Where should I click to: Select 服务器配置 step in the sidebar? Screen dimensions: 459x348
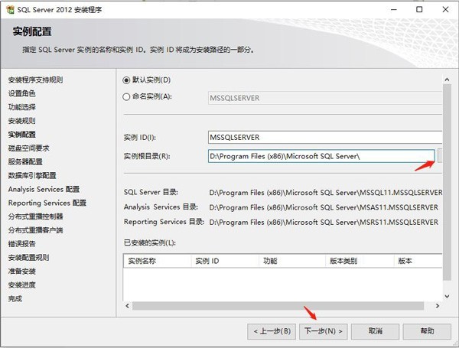point(25,162)
